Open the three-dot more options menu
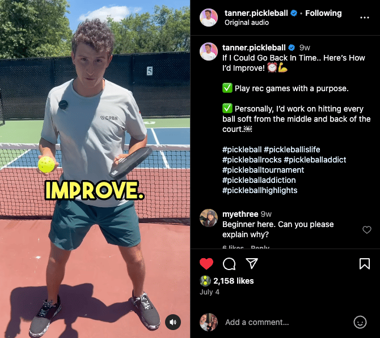 coord(365,18)
